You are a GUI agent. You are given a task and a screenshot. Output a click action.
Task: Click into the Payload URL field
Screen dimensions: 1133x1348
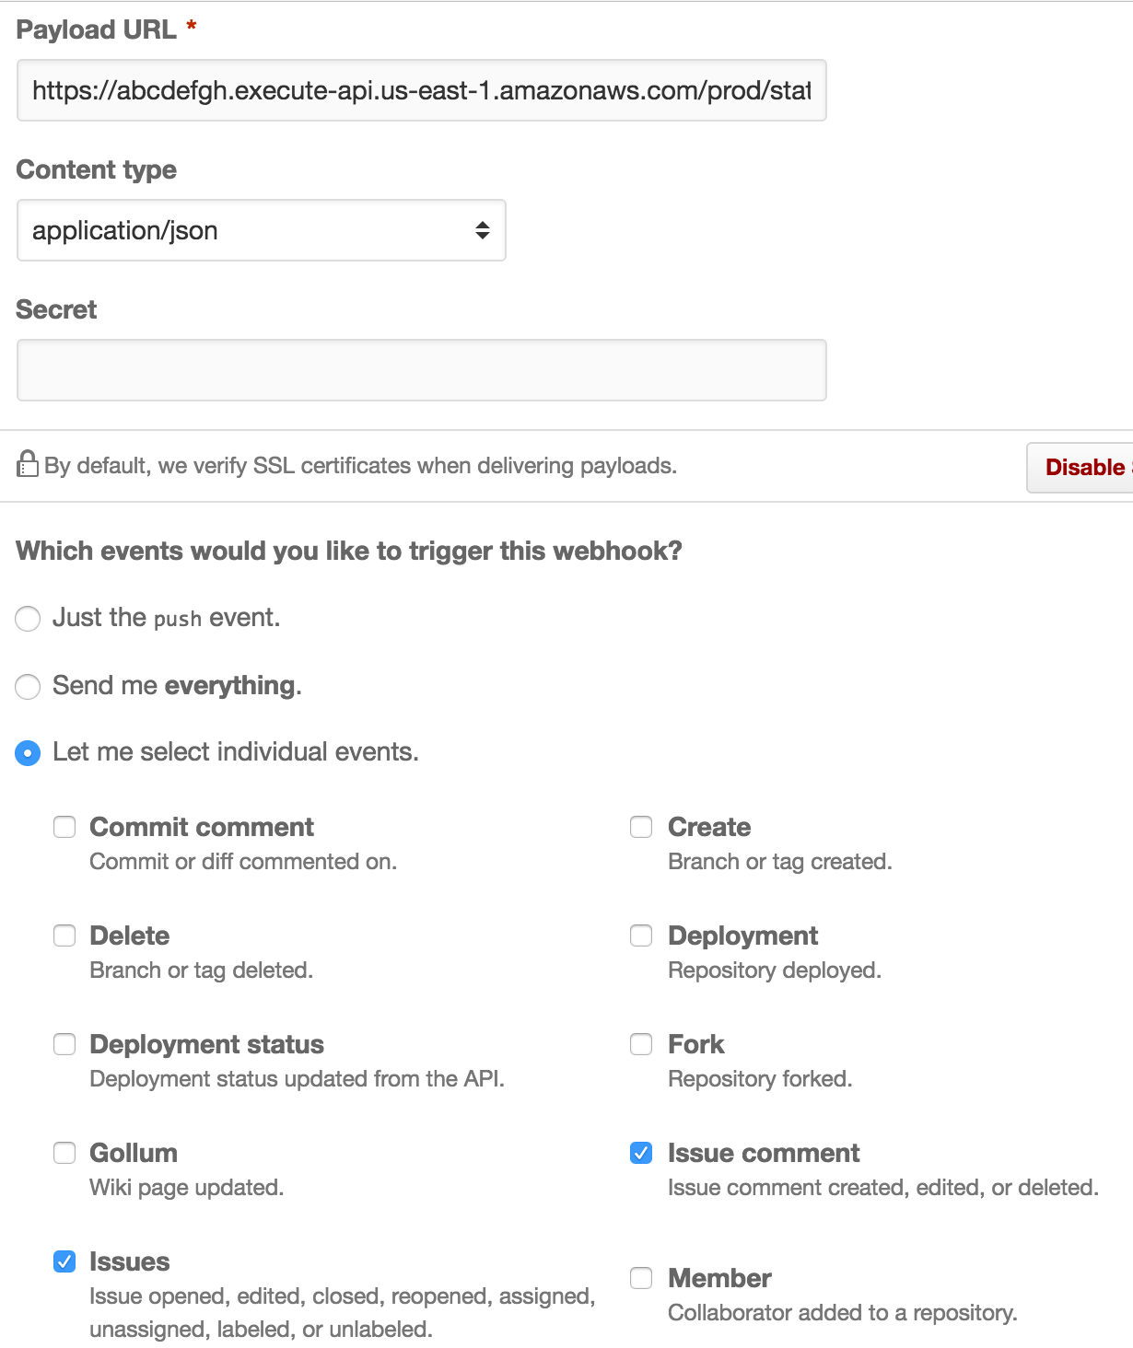point(422,90)
